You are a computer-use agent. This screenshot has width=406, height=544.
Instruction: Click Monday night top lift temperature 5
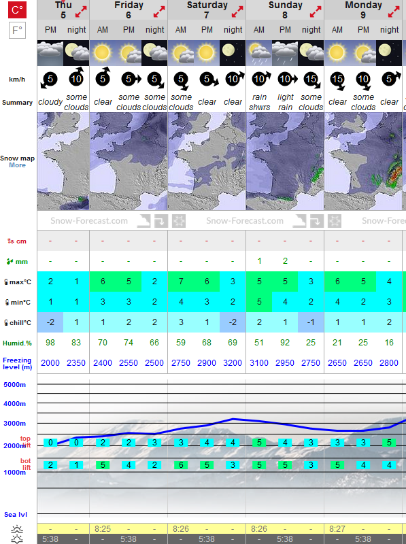click(x=389, y=443)
